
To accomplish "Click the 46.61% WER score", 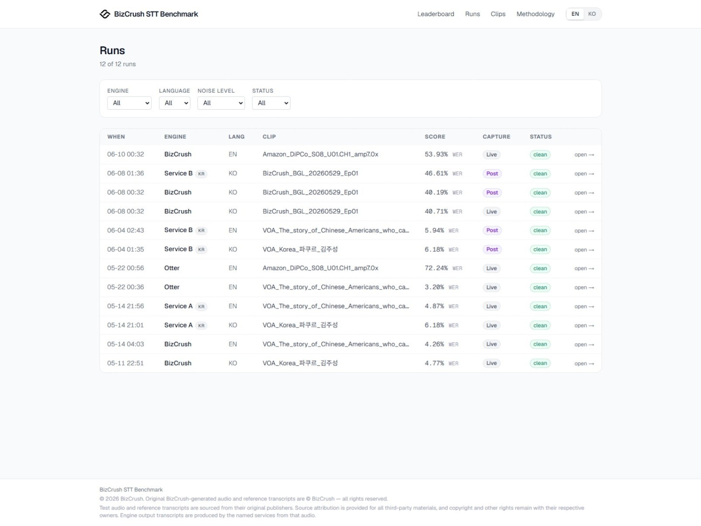I will click(443, 173).
